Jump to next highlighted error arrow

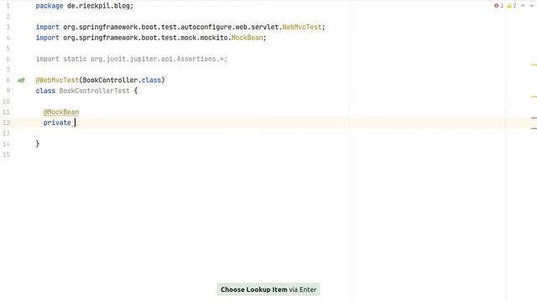coord(531,6)
